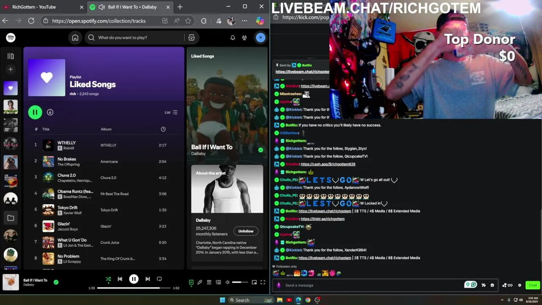Open the folder icon in Spotify sidebar
Viewport: 542px width, 305px height.
11,218
